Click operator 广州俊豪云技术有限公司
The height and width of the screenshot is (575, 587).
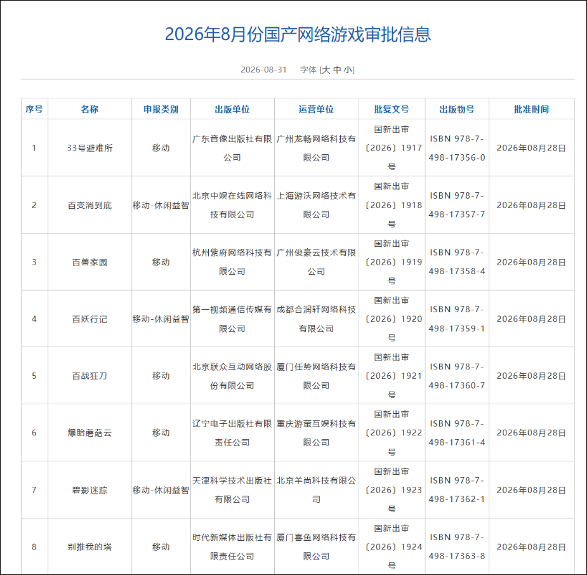coord(316,262)
